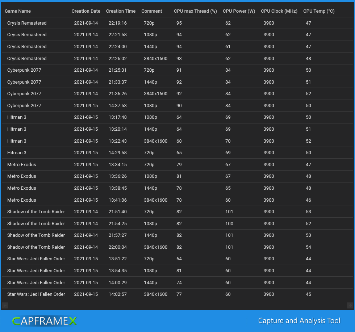Select Hitman 3 row at 13:17:48
Viewport: 355px width, 332px height.
177,117
